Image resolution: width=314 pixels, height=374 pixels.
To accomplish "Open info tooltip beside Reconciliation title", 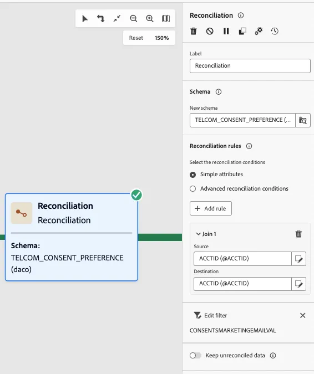I will click(241, 16).
